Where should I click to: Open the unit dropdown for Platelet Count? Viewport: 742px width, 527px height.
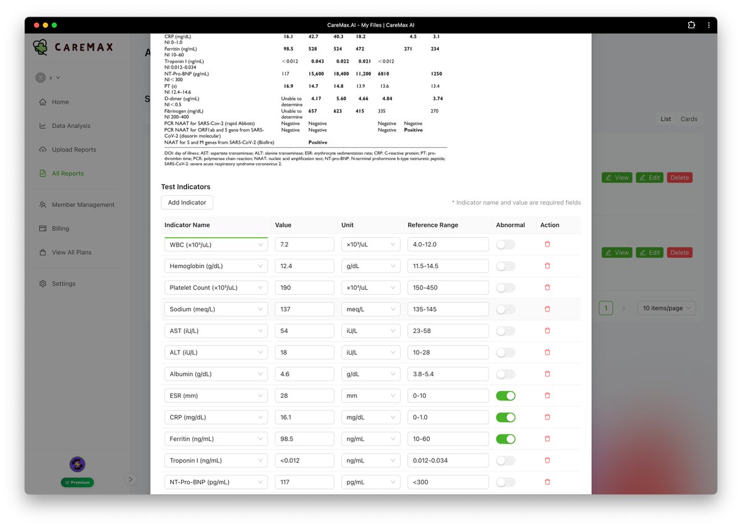coord(370,288)
